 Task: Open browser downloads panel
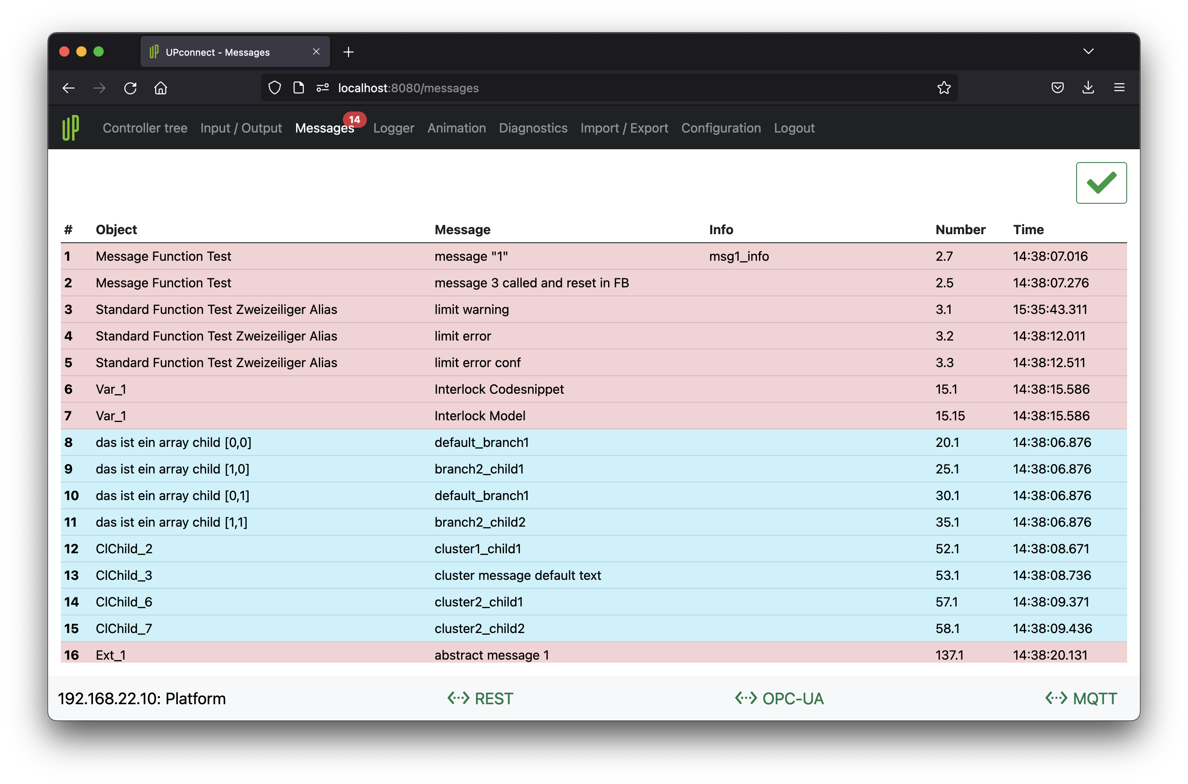[x=1088, y=88]
